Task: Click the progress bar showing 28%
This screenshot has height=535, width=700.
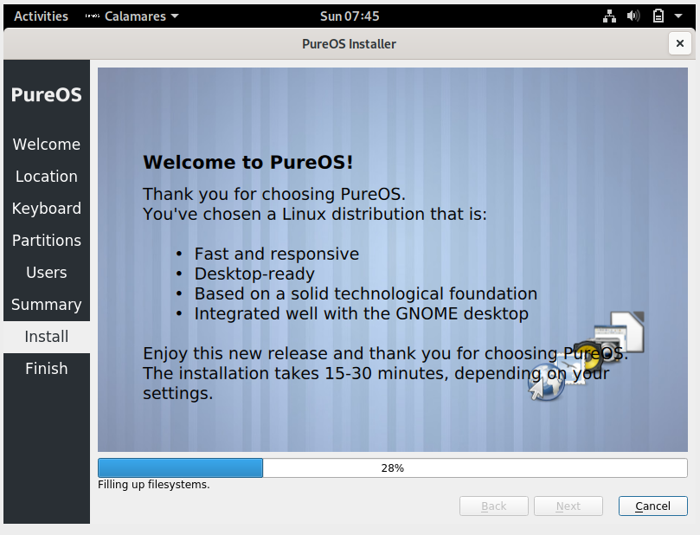Action: click(x=392, y=467)
